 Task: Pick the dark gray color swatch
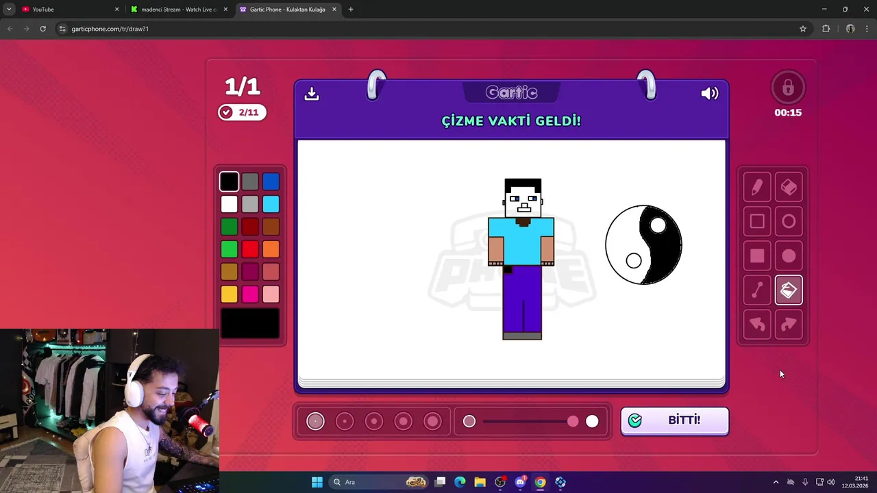[250, 181]
